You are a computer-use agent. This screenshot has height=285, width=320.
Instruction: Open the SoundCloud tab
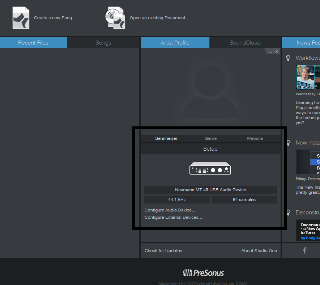[x=245, y=42]
